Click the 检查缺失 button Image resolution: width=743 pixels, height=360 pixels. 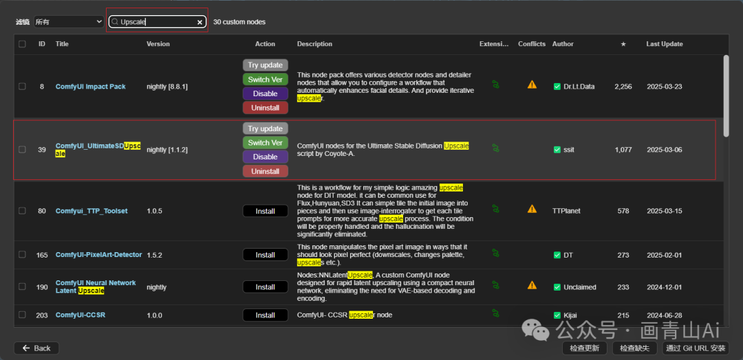pos(635,348)
